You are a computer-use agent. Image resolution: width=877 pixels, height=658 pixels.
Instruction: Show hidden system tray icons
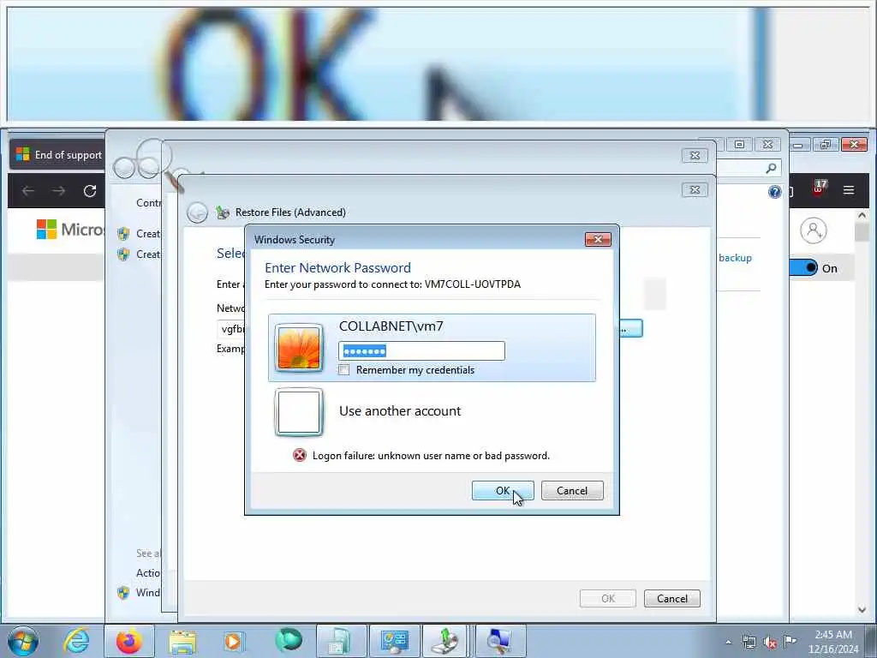[728, 642]
